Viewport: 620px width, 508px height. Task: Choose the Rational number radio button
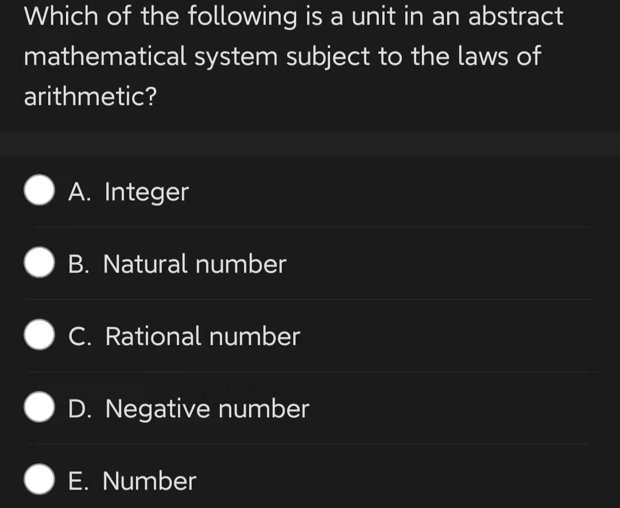click(x=40, y=336)
